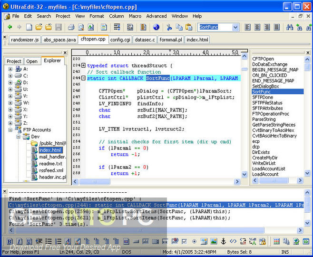The image size is (313, 257).
Task: Insert HTML image with the picture icon
Action: pyautogui.click(x=214, y=241)
